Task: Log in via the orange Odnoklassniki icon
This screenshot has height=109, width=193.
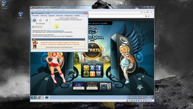Action: point(92,74)
